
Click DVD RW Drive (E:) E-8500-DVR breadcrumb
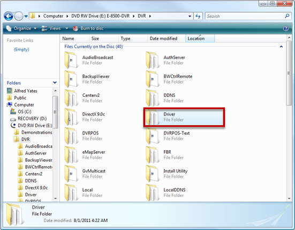coord(100,16)
